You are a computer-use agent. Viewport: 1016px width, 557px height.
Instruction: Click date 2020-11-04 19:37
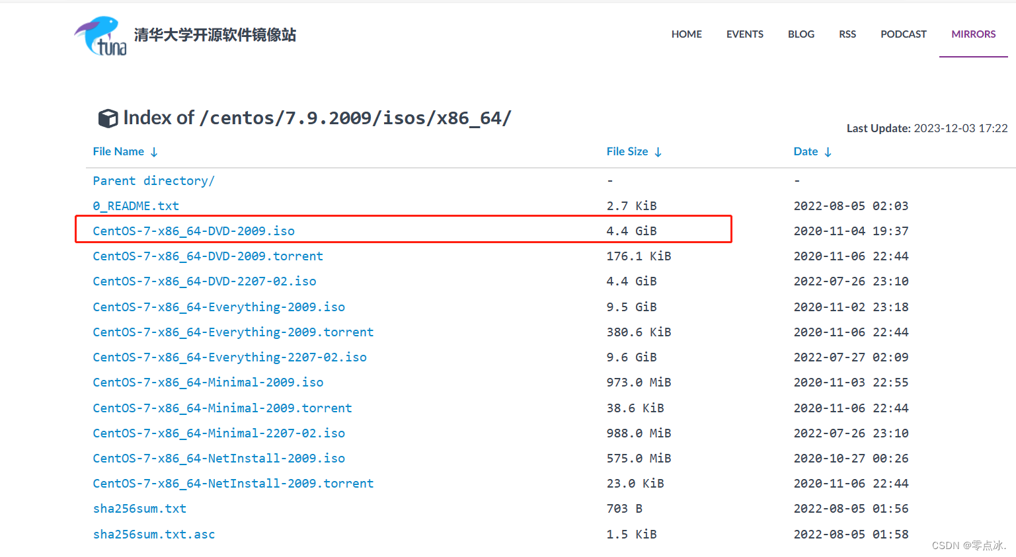tap(851, 231)
